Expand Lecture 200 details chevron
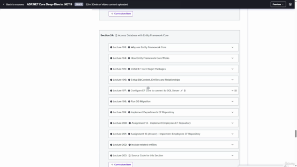The width and height of the screenshot is (297, 167). tap(232, 123)
